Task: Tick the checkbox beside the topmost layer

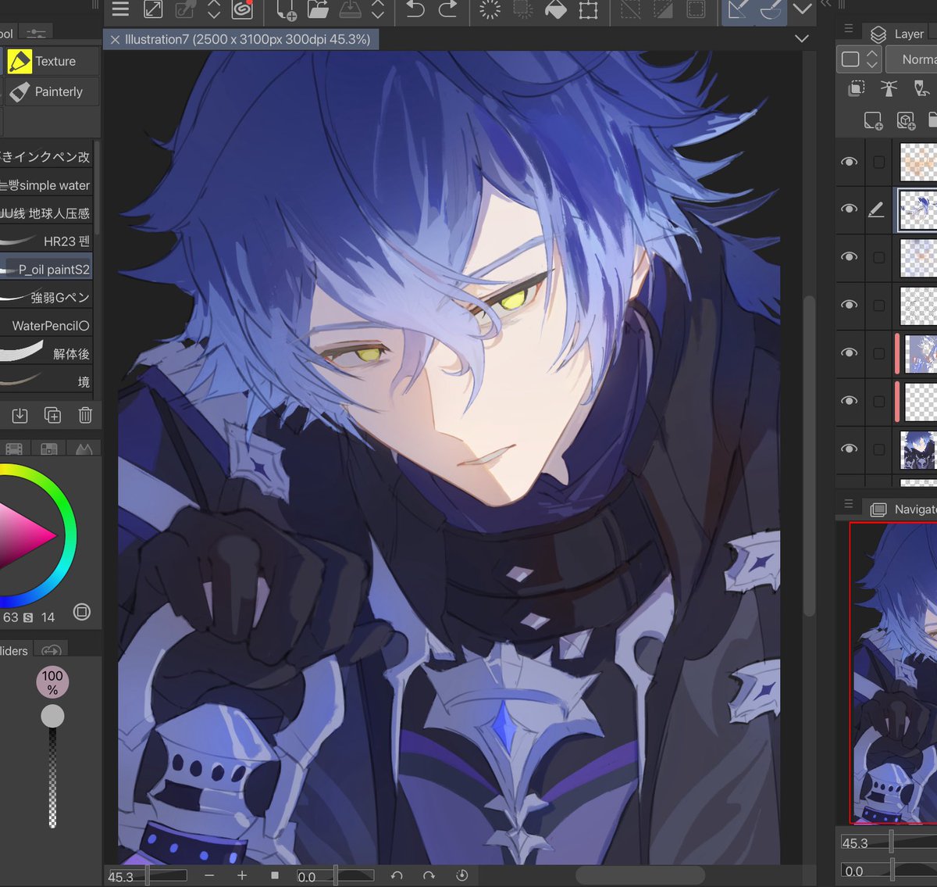Action: click(879, 162)
